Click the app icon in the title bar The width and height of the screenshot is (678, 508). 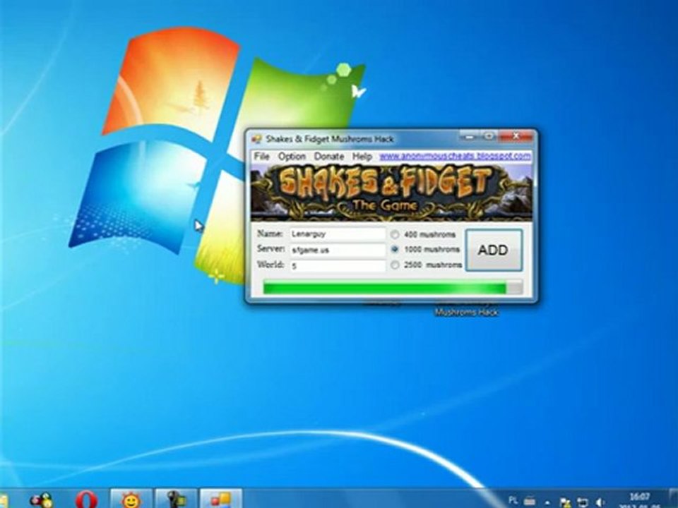(x=257, y=139)
